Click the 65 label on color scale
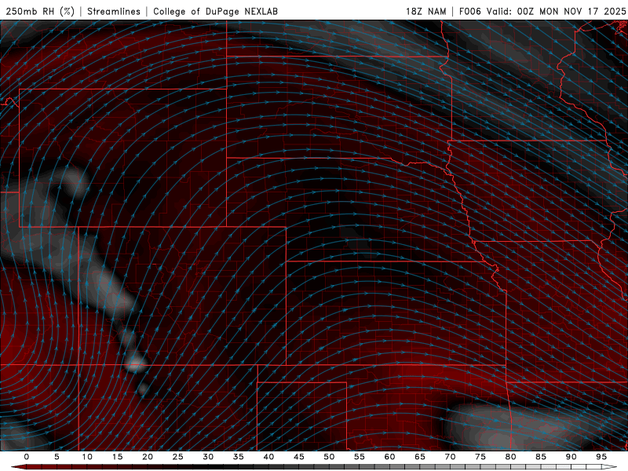Image resolution: width=628 pixels, height=471 pixels. (x=420, y=457)
